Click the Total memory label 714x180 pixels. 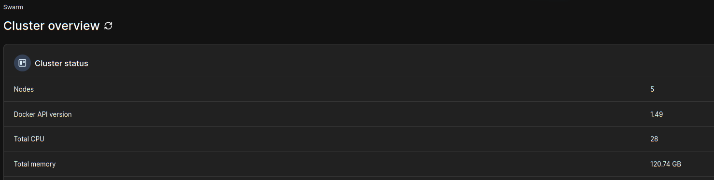click(35, 164)
